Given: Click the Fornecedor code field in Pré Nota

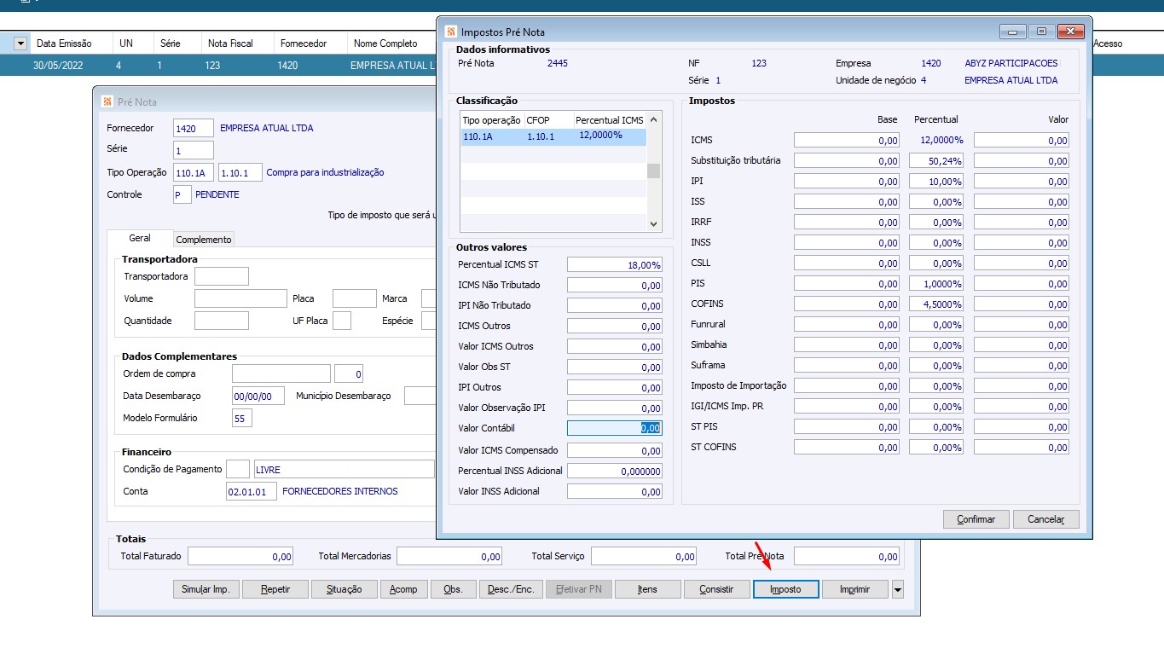Looking at the screenshot, I should pos(194,129).
